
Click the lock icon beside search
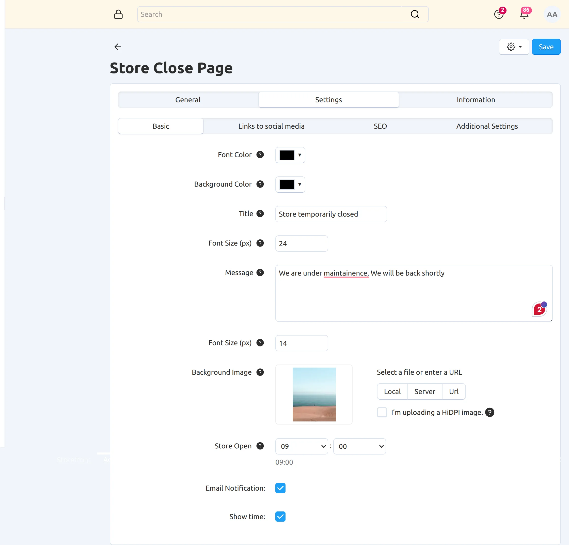coord(118,14)
